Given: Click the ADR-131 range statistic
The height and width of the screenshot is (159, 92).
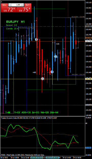Looking at the screenshot, I should pos(26,112).
